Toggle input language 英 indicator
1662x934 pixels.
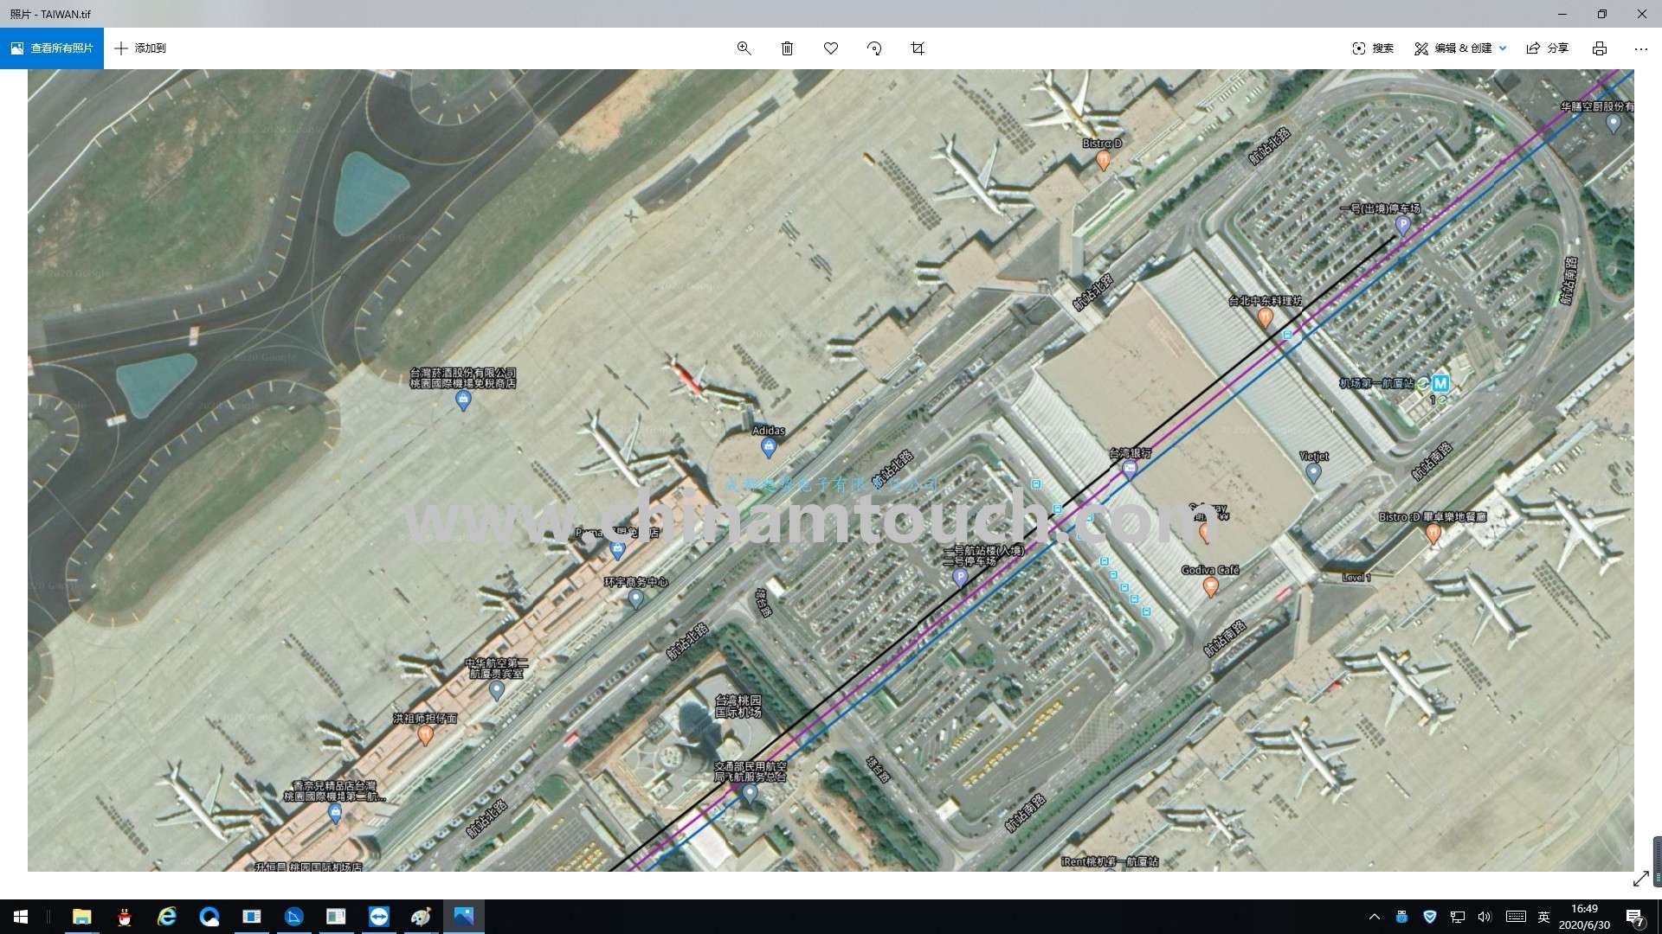[x=1543, y=917]
